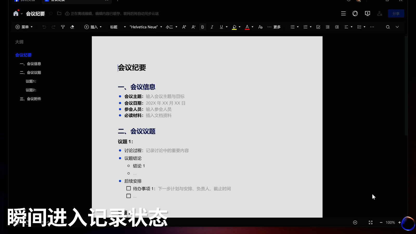Open the 插入 insert dropdown
This screenshot has width=416, height=234.
coord(93,27)
